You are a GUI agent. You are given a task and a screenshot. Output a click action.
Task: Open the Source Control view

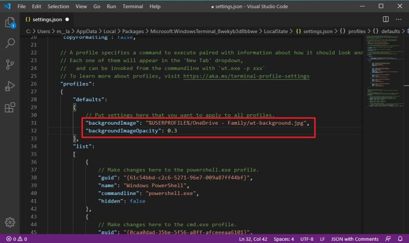10,65
